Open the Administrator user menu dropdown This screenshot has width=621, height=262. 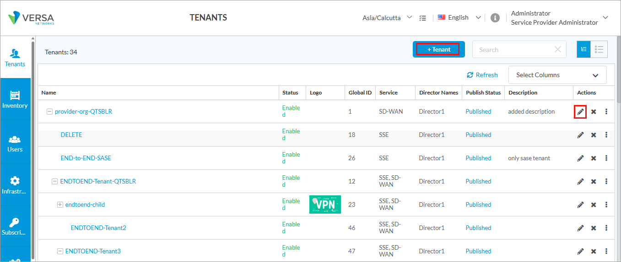click(560, 18)
